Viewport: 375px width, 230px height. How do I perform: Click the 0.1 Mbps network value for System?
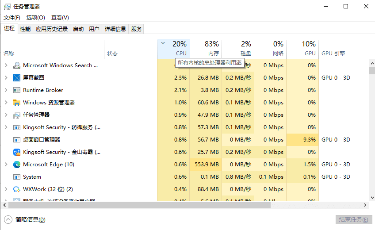(x=271, y=177)
